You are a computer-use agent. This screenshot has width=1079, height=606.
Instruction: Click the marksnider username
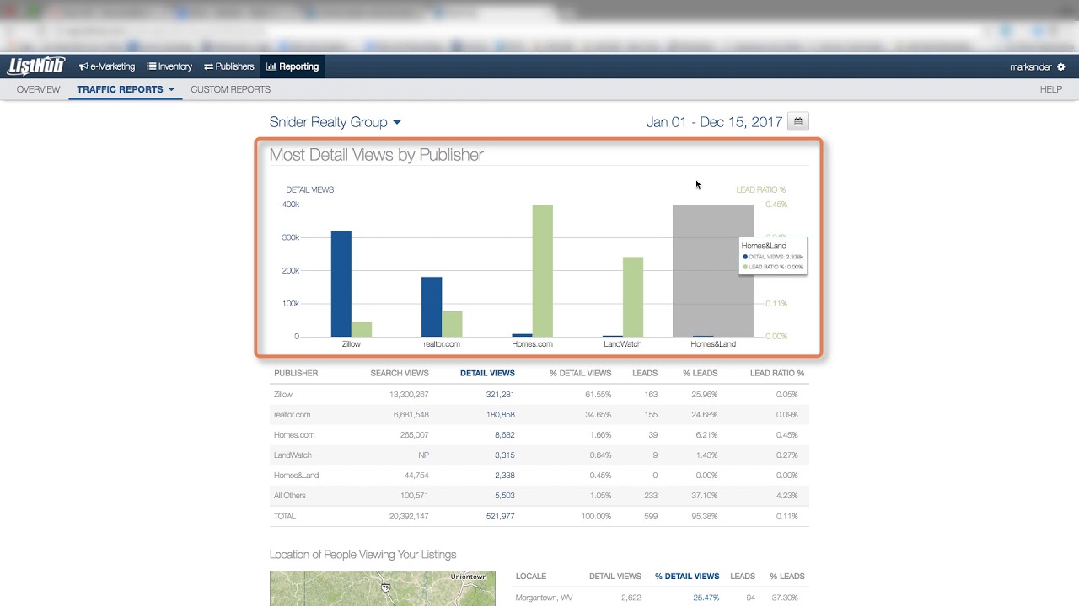click(x=1031, y=67)
